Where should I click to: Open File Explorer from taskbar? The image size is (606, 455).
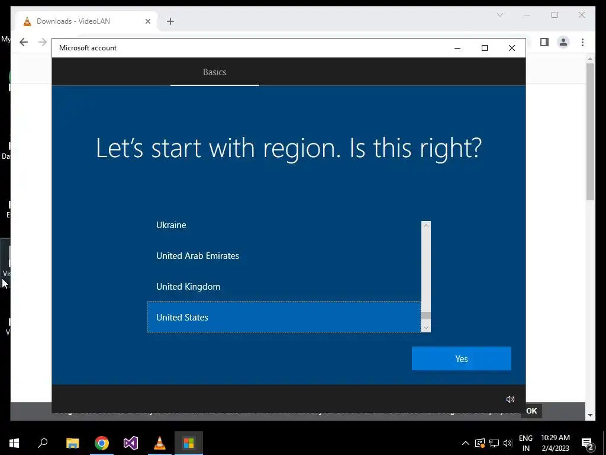point(72,443)
